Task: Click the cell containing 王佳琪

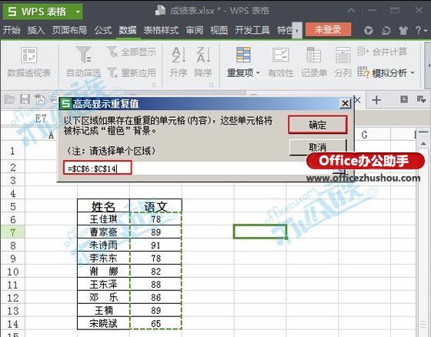Action: click(x=103, y=219)
